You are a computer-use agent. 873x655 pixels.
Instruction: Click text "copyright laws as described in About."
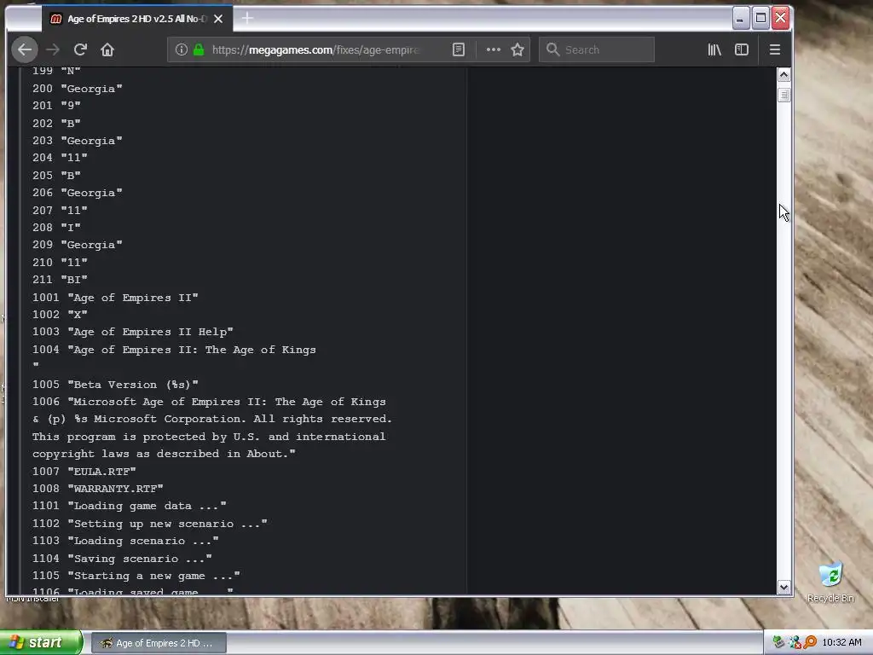(164, 454)
